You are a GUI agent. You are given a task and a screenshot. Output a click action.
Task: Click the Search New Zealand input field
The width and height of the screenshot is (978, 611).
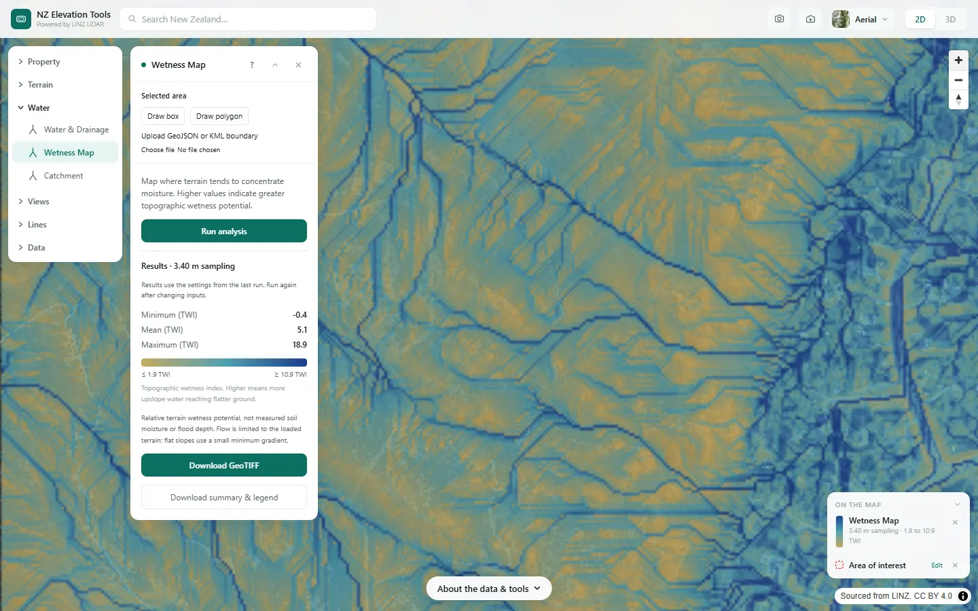pyautogui.click(x=248, y=19)
